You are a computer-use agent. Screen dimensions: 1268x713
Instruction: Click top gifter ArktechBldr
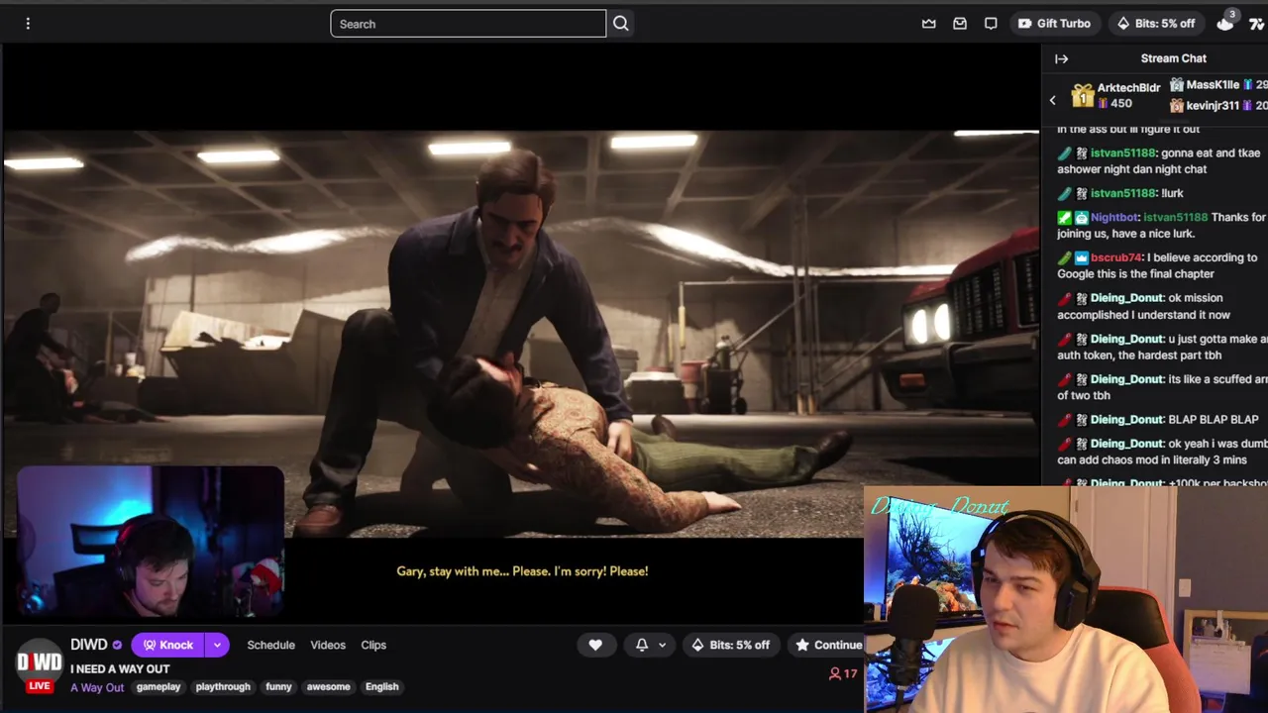[1128, 88]
